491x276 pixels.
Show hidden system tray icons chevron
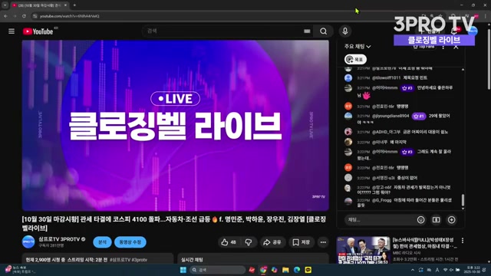point(413,270)
